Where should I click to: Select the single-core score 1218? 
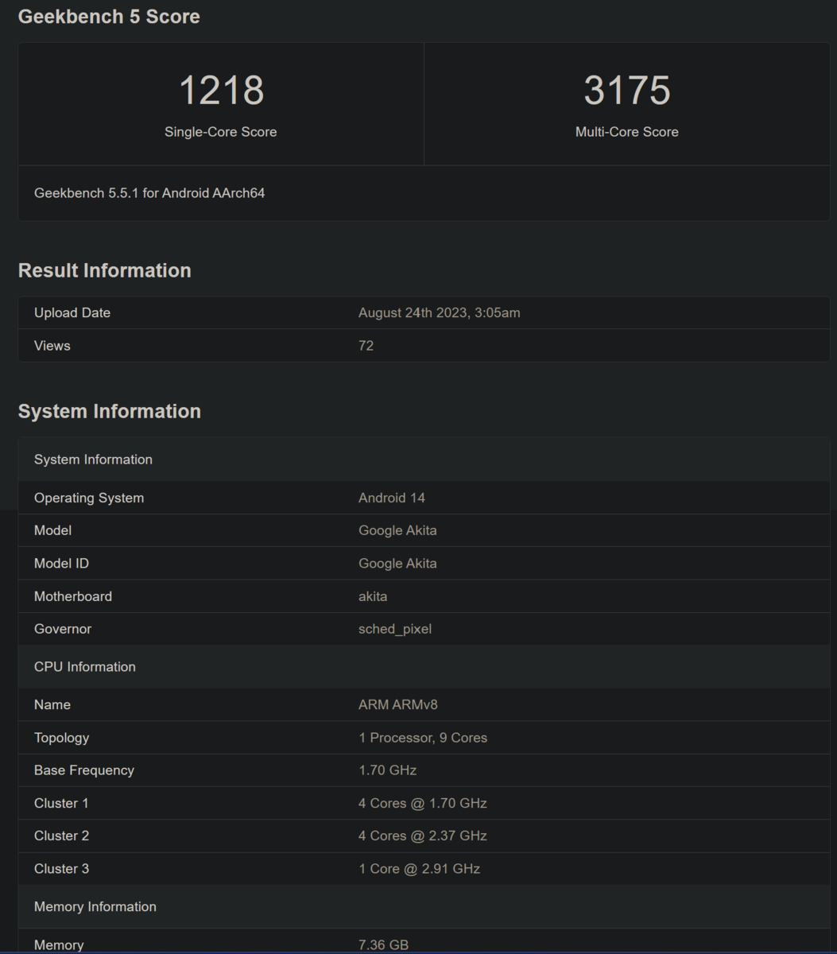point(221,90)
